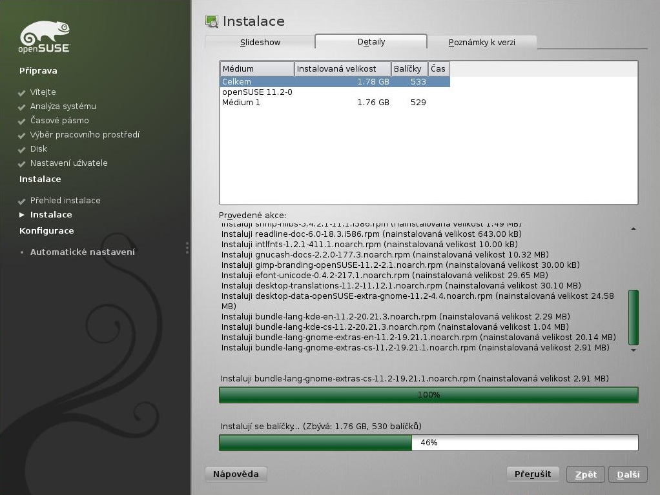Click the Instalace header package icon
The height and width of the screenshot is (495, 660).
[212, 21]
